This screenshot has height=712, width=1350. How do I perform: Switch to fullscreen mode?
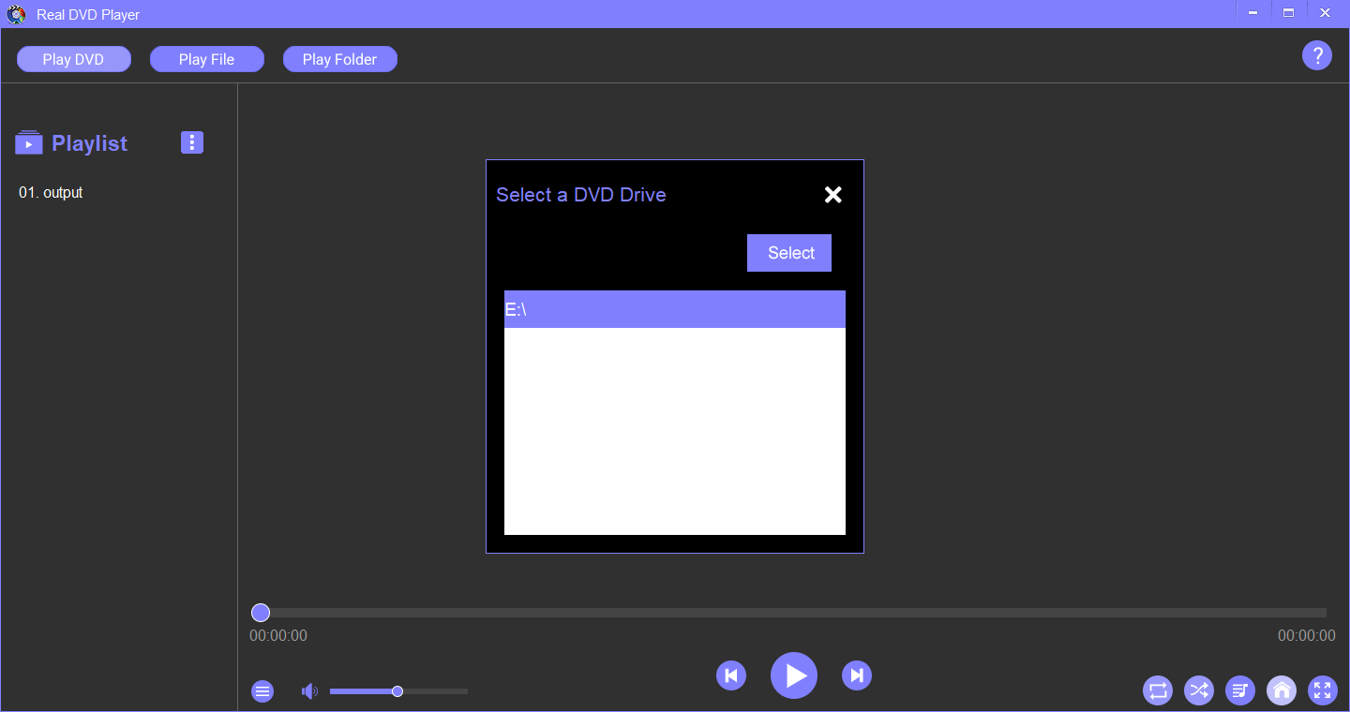[1323, 690]
